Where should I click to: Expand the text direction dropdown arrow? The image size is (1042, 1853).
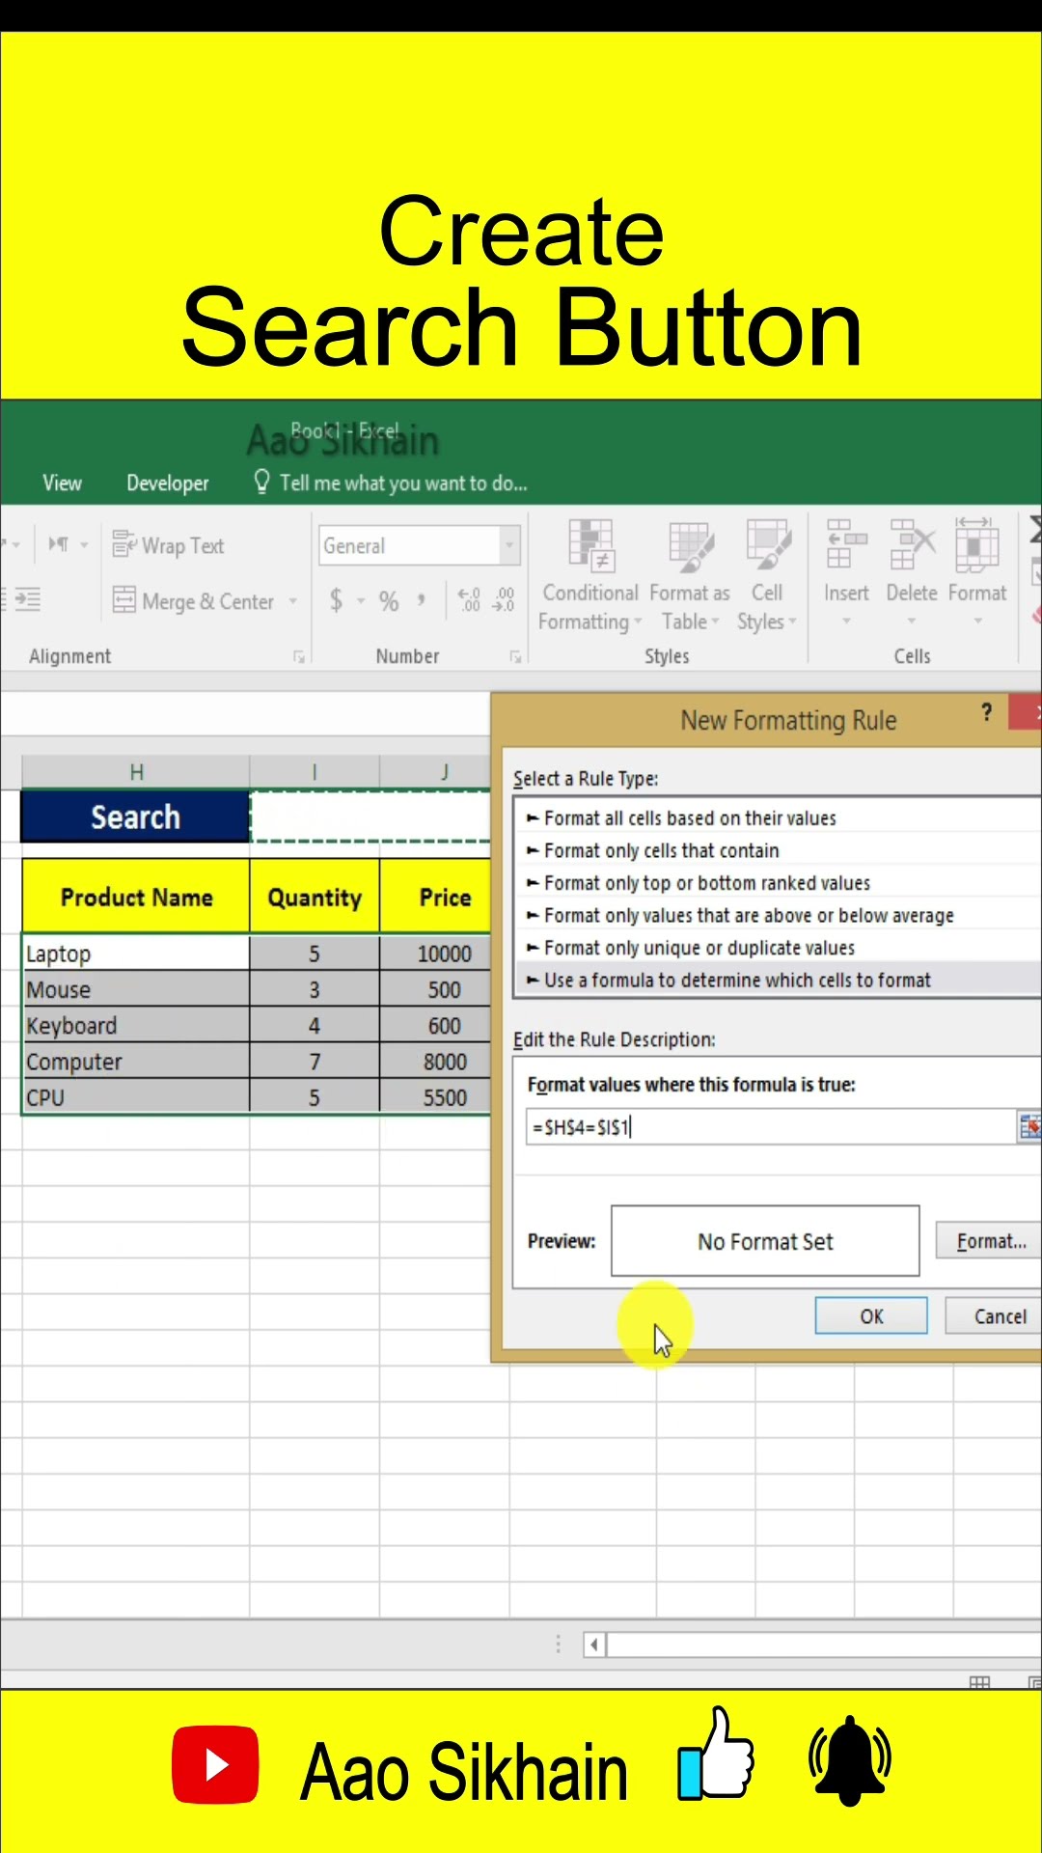tap(84, 545)
